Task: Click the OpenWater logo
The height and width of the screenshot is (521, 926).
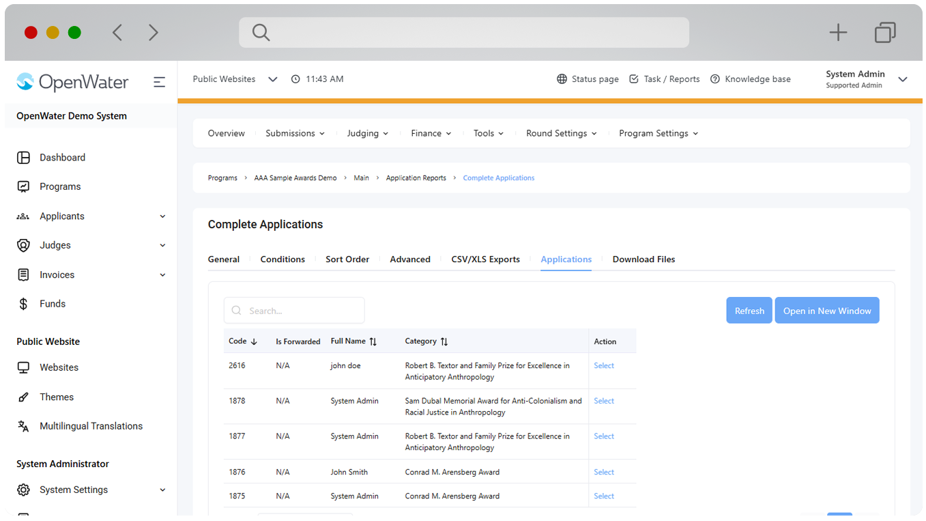Action: pos(72,82)
